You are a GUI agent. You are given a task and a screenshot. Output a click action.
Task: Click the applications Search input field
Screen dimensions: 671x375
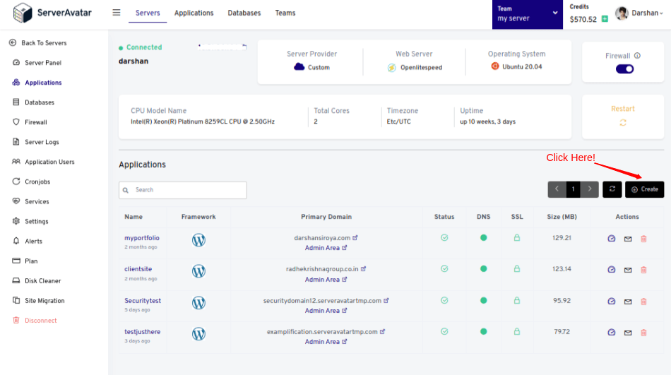tap(183, 190)
